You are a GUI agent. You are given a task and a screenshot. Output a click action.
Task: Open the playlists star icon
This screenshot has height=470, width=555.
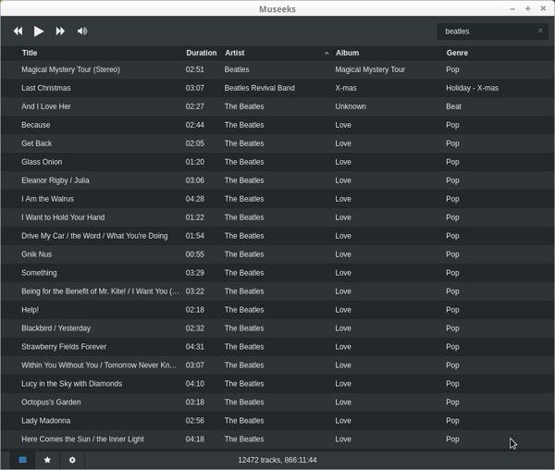48,460
